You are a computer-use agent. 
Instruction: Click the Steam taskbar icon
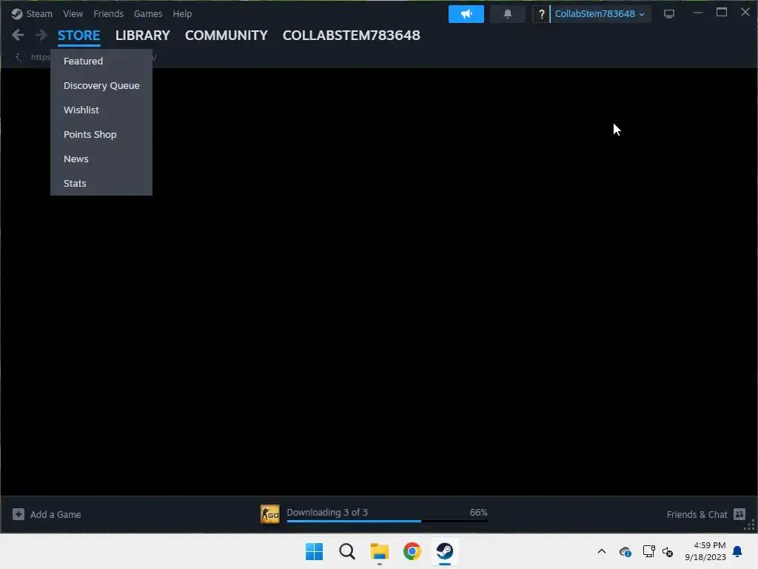pyautogui.click(x=445, y=551)
